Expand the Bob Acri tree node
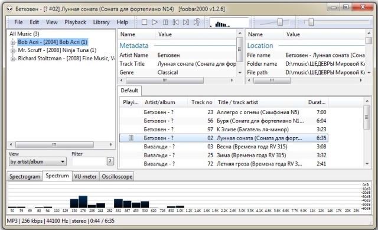The width and height of the screenshot is (378, 230). coord(13,43)
